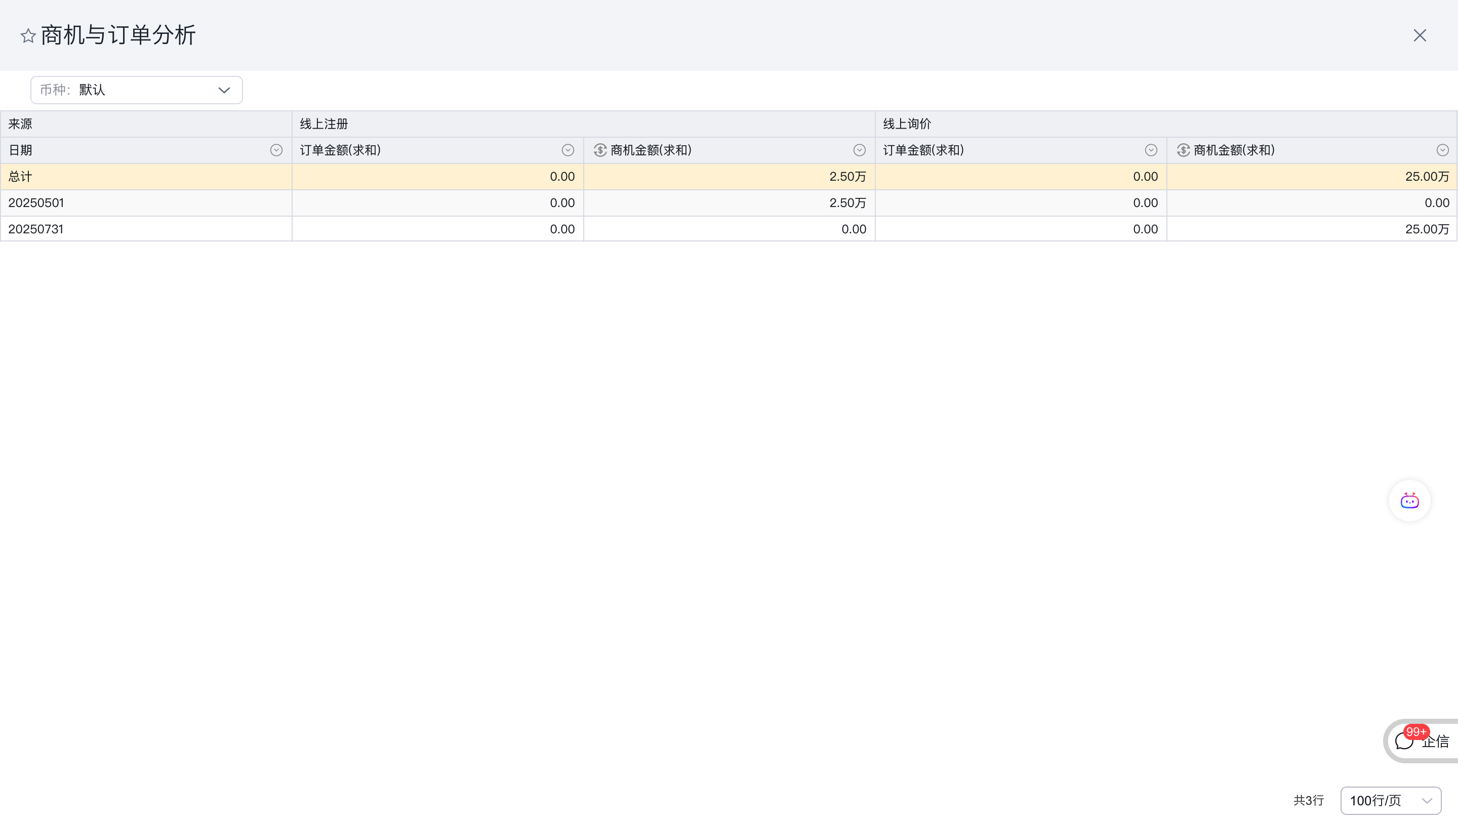Open menu for 线上注册 订单金额(求和) column
Image resolution: width=1458 pixels, height=822 pixels.
pos(568,150)
